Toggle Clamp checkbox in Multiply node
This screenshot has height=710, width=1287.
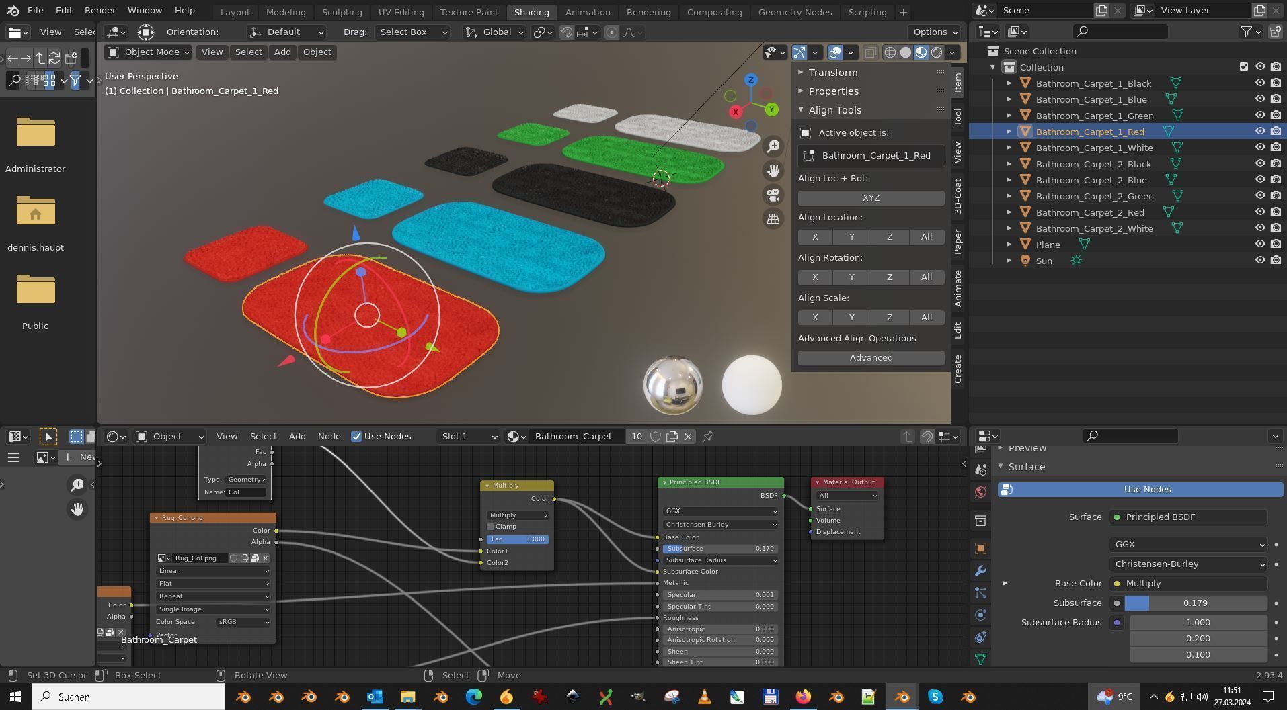(x=490, y=527)
